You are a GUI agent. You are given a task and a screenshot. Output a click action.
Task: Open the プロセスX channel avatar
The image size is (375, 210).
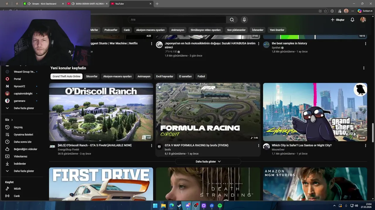pyautogui.click(x=159, y=45)
